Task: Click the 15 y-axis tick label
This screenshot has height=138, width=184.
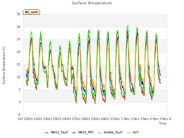Action: 18,64
